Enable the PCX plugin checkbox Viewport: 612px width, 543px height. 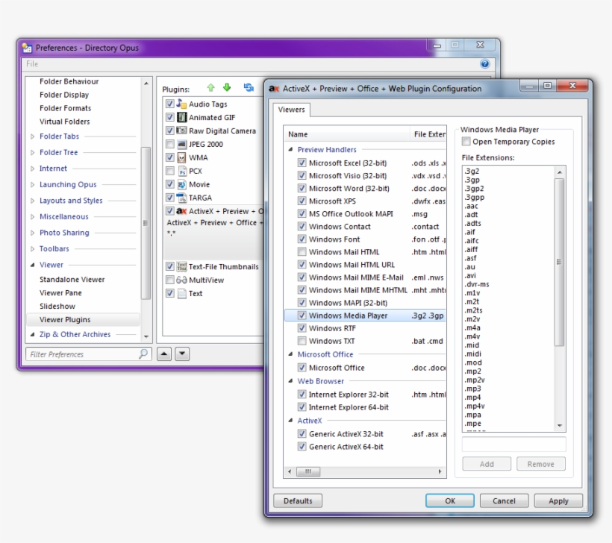tap(169, 171)
